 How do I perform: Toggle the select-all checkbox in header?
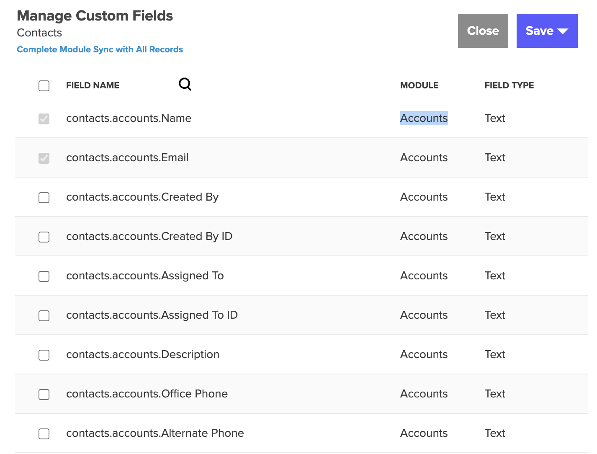pos(44,86)
